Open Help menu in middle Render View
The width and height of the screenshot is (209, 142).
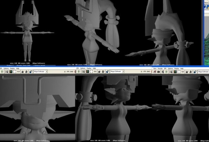coord(94,68)
